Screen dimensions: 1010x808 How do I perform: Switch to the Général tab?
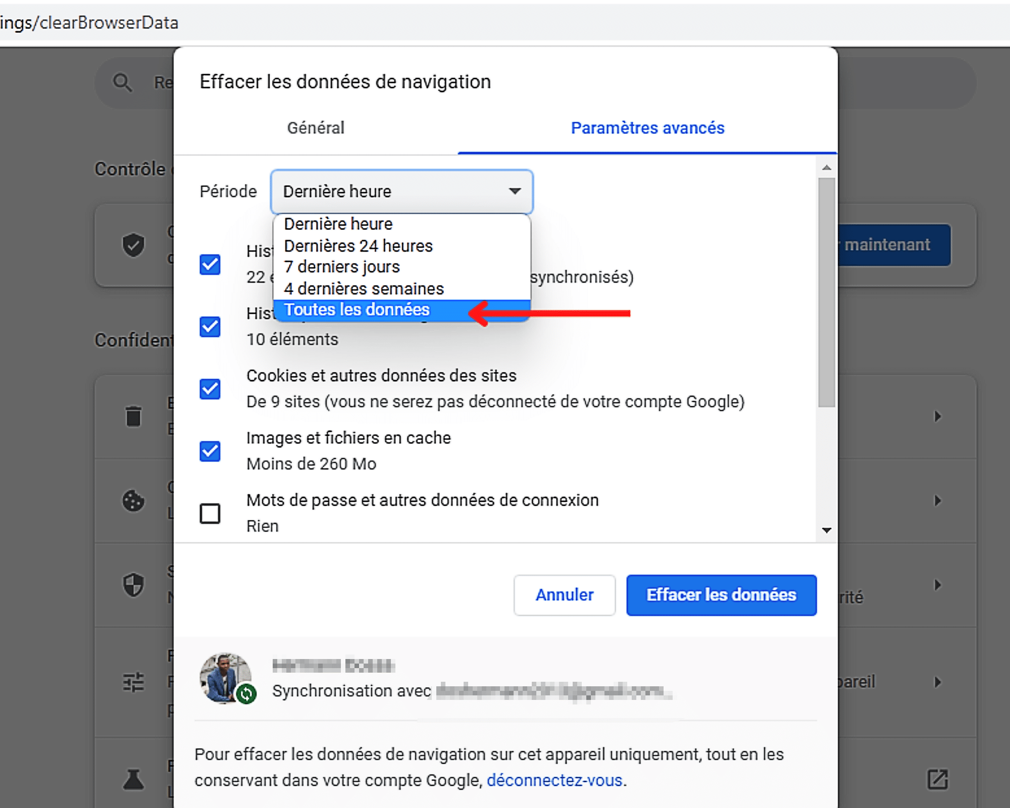click(x=316, y=128)
